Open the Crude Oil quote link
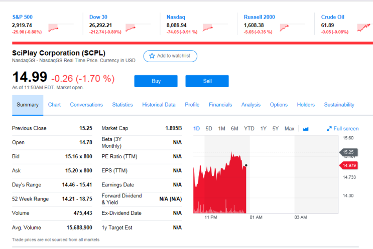This screenshot has width=373, height=249. click(x=332, y=17)
